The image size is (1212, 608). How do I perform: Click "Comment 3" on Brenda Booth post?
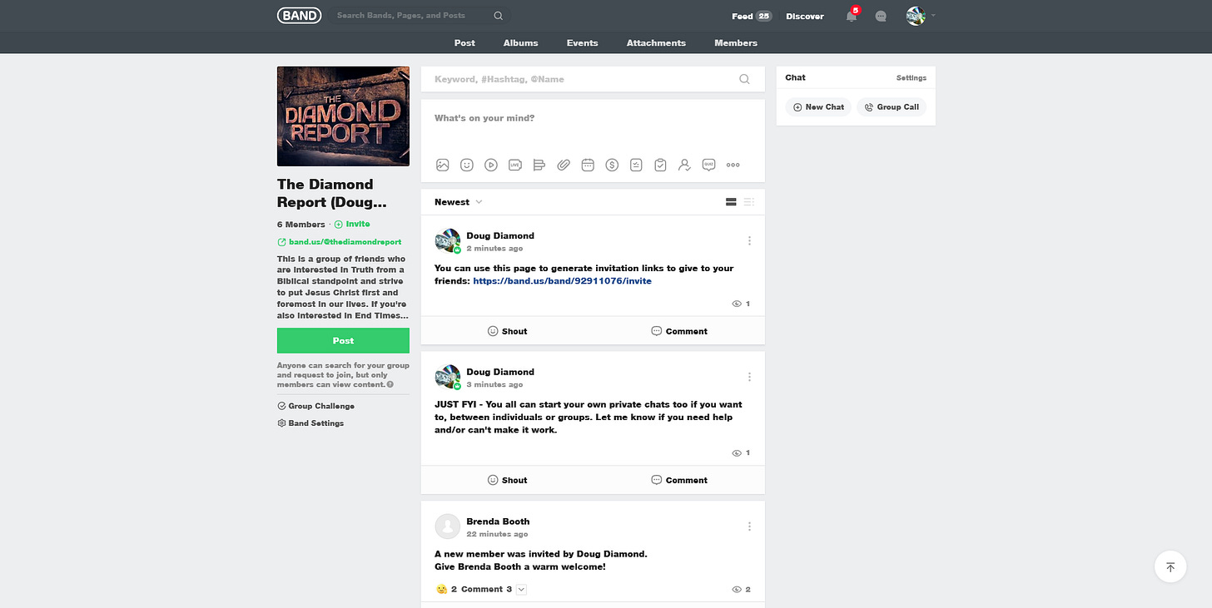pyautogui.click(x=487, y=590)
